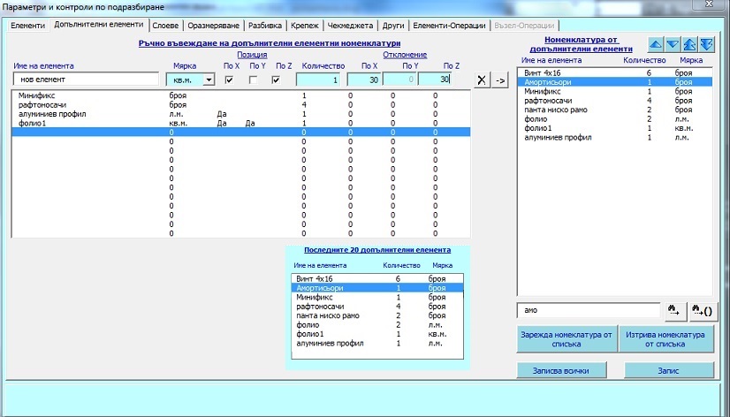Select алуминиев профил in last 20 elements list
This screenshot has height=417, width=730.
click(x=377, y=343)
